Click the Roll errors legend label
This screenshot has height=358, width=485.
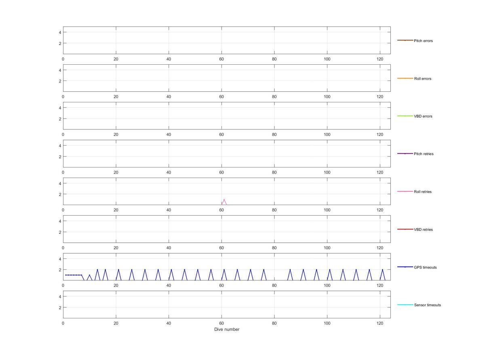(x=423, y=78)
